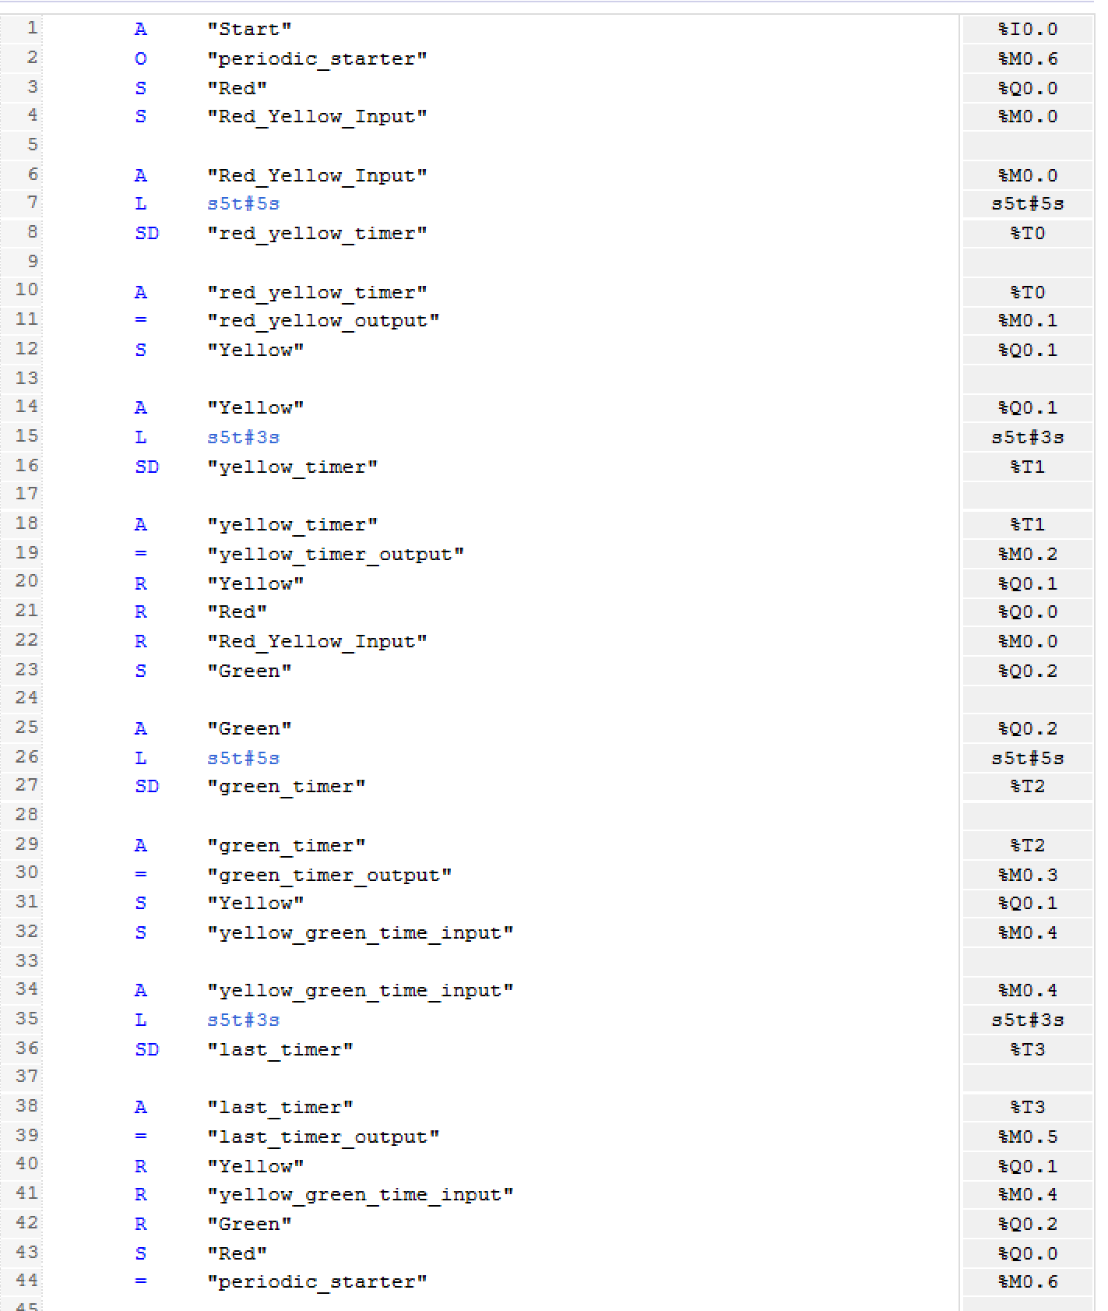Click "Red" on line 43
The height and width of the screenshot is (1311, 1108).
click(237, 1254)
